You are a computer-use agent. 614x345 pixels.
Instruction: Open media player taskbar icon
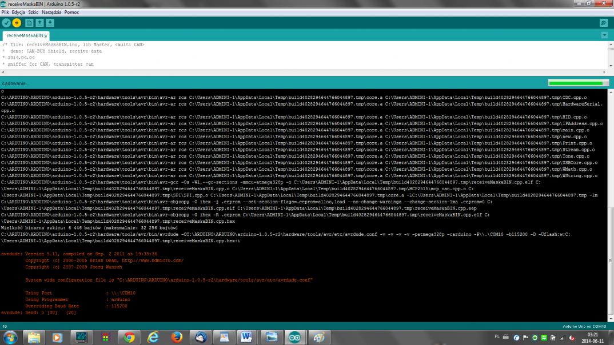[57, 337]
